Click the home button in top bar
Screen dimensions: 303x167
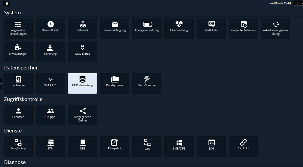click(7, 4)
